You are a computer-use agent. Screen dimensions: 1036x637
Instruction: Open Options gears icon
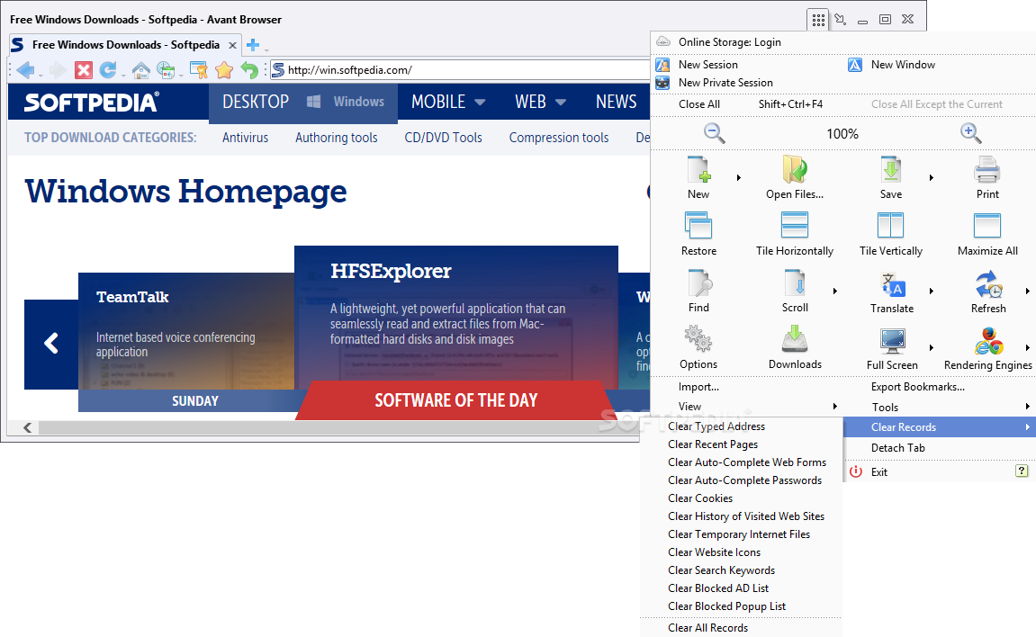tap(698, 338)
